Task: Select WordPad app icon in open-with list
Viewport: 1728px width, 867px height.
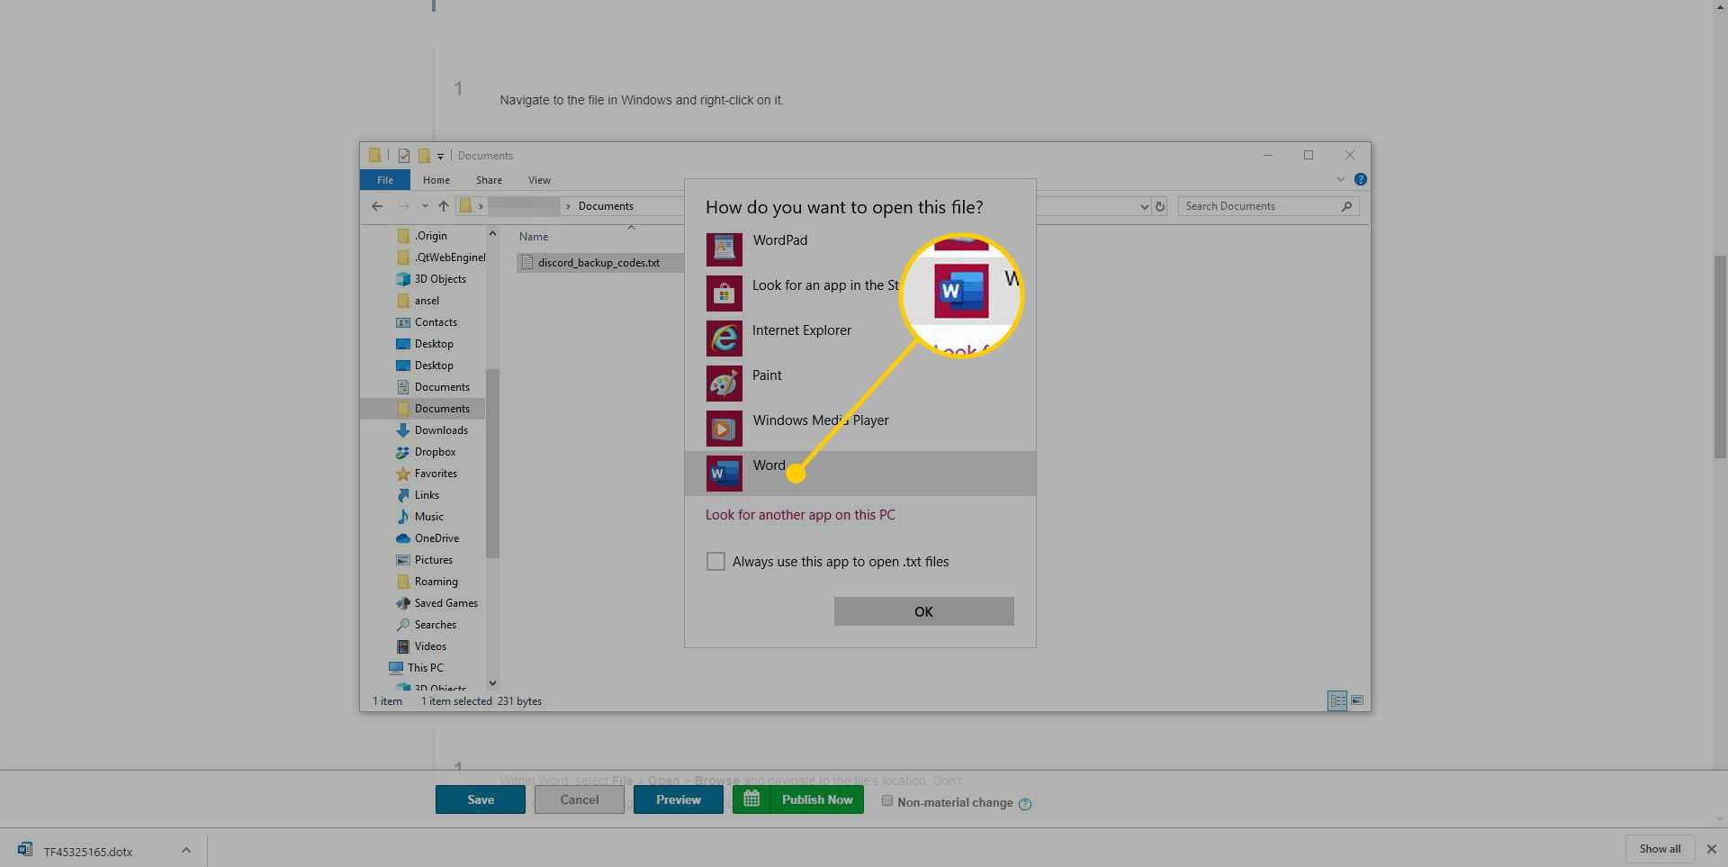Action: [724, 248]
